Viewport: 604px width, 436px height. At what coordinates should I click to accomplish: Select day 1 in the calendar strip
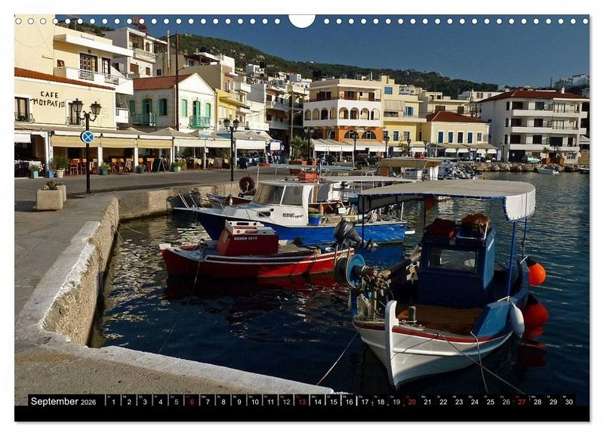113,401
